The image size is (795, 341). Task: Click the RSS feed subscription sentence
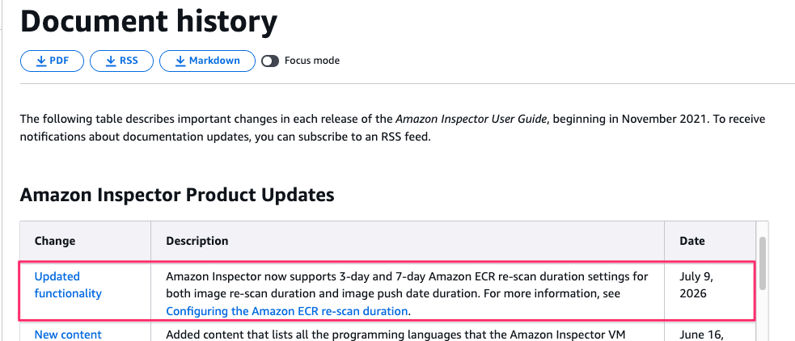pyautogui.click(x=225, y=137)
